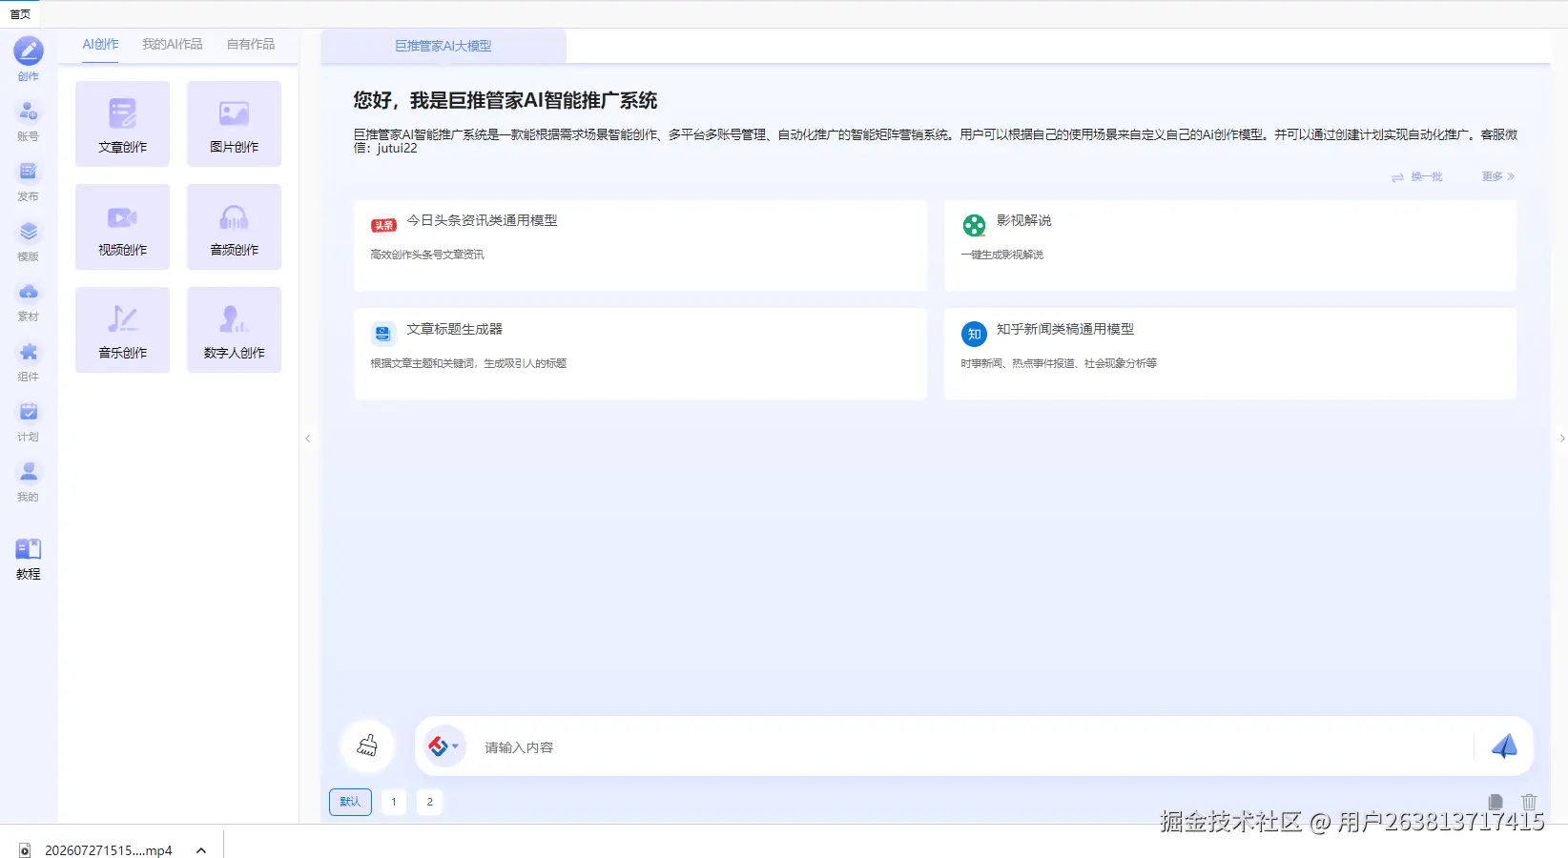Select the 默认 conversation button

tap(350, 802)
